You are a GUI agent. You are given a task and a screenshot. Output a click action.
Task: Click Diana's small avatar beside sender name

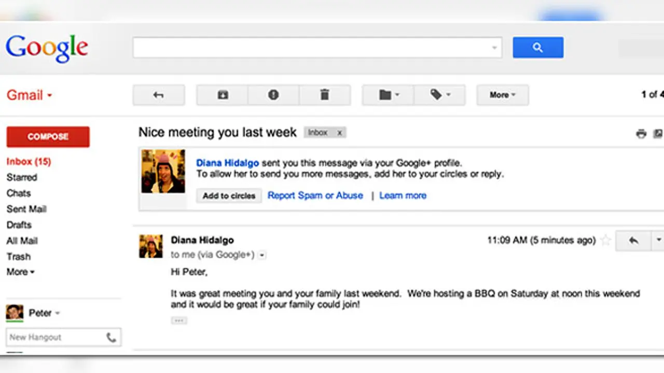click(151, 246)
